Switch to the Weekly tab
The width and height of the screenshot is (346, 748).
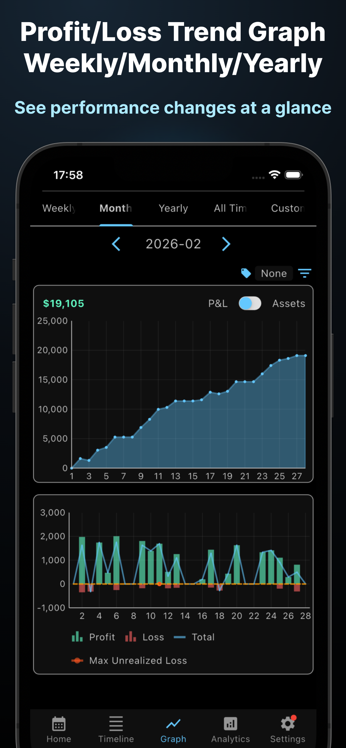pos(59,208)
